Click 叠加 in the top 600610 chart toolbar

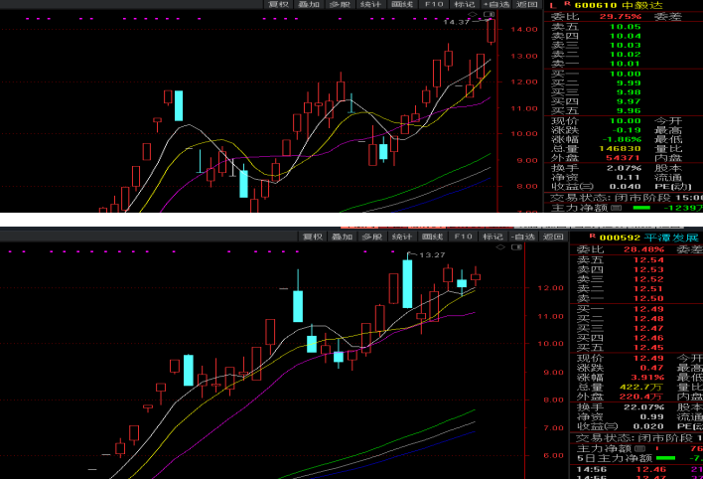[x=309, y=4]
